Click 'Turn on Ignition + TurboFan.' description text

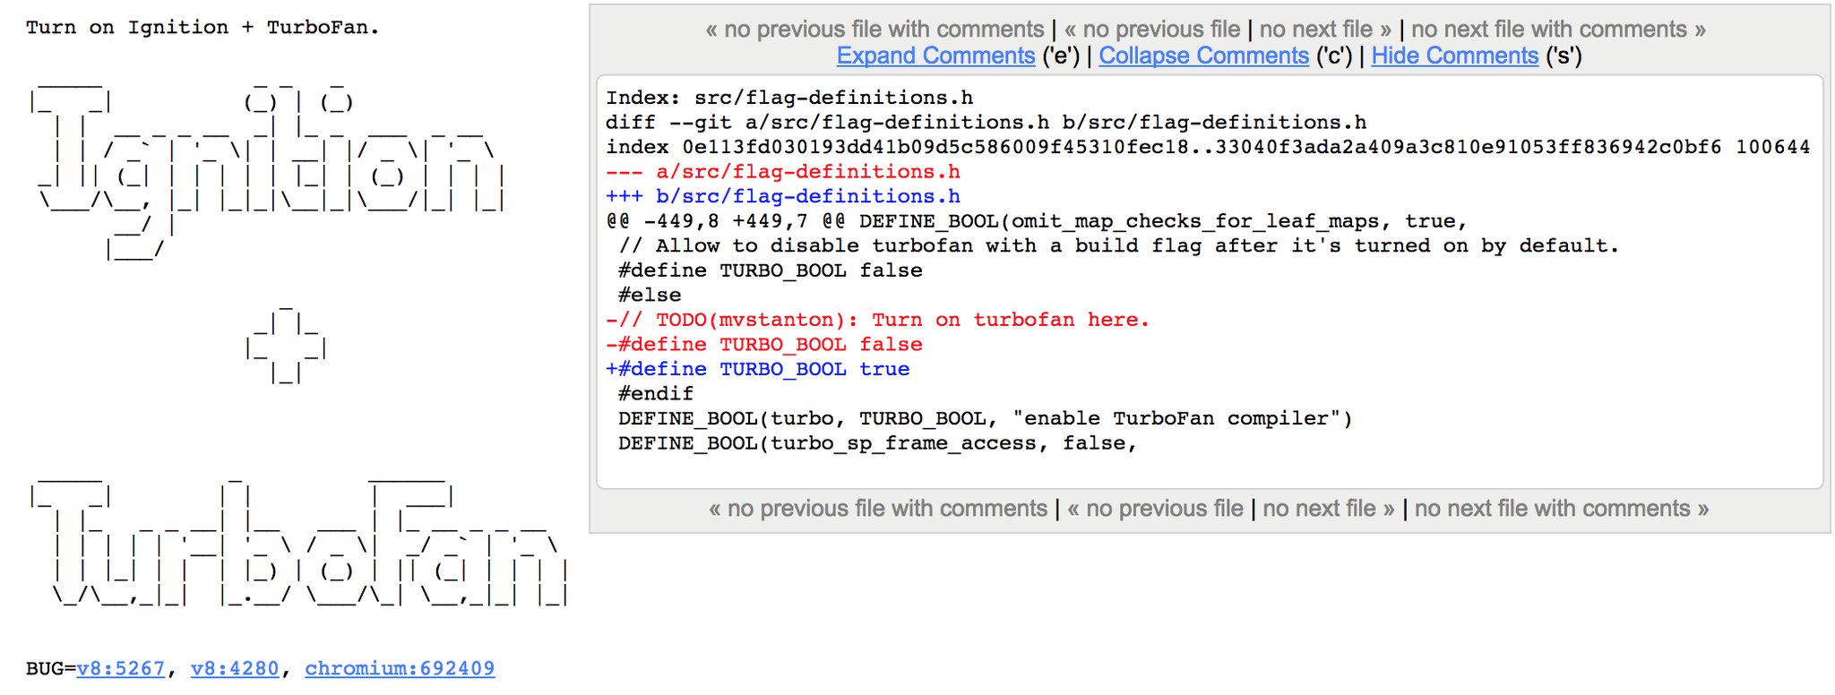pyautogui.click(x=202, y=28)
